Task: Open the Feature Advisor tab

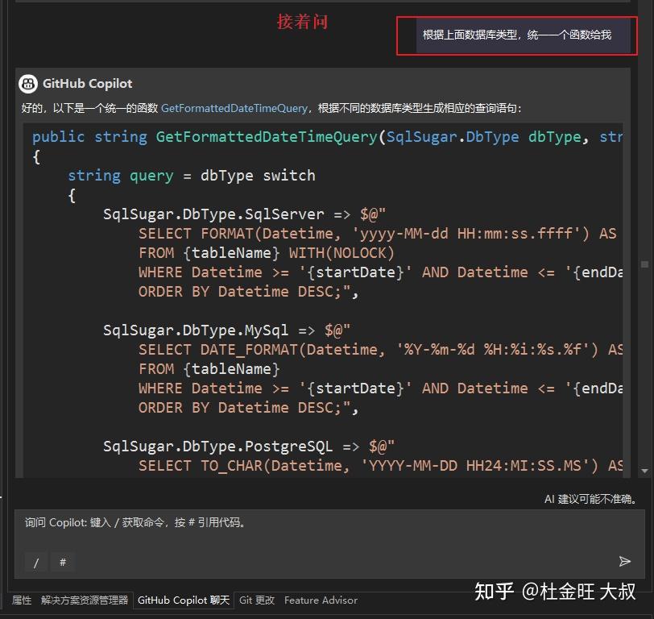Action: pos(321,600)
